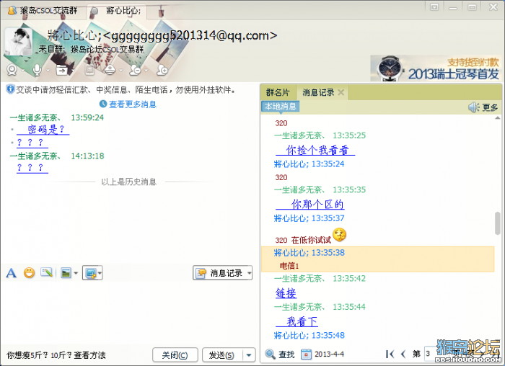Open the dropdown arrow next to the webcam icon

pos(22,71)
